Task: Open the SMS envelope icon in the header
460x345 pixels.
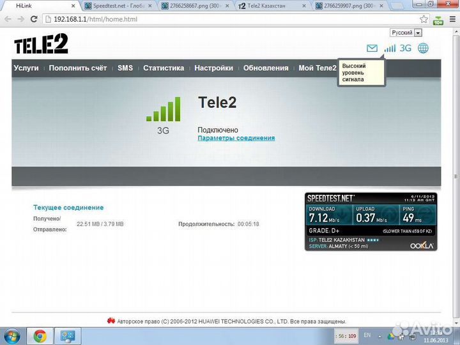Action: tap(372, 48)
